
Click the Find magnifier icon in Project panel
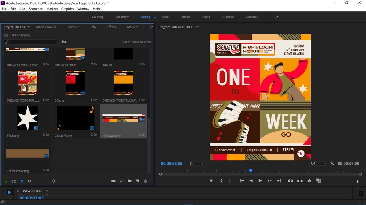[x=122, y=181]
